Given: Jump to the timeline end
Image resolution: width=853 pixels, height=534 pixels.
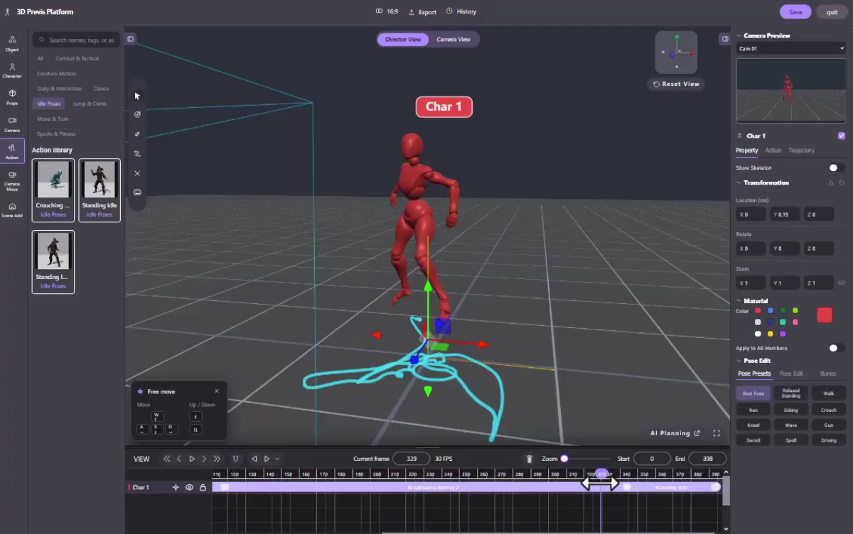Looking at the screenshot, I should pyautogui.click(x=217, y=459).
